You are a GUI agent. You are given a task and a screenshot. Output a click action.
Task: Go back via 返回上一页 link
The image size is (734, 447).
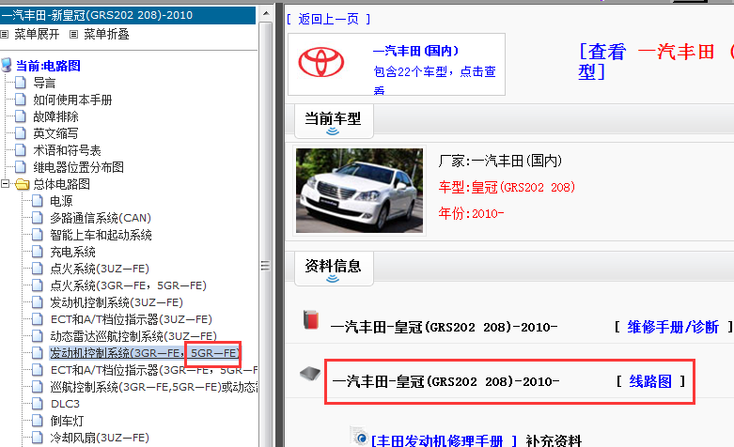click(x=328, y=19)
